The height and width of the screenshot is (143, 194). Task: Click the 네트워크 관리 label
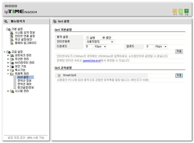pyautogui.click(x=23, y=55)
